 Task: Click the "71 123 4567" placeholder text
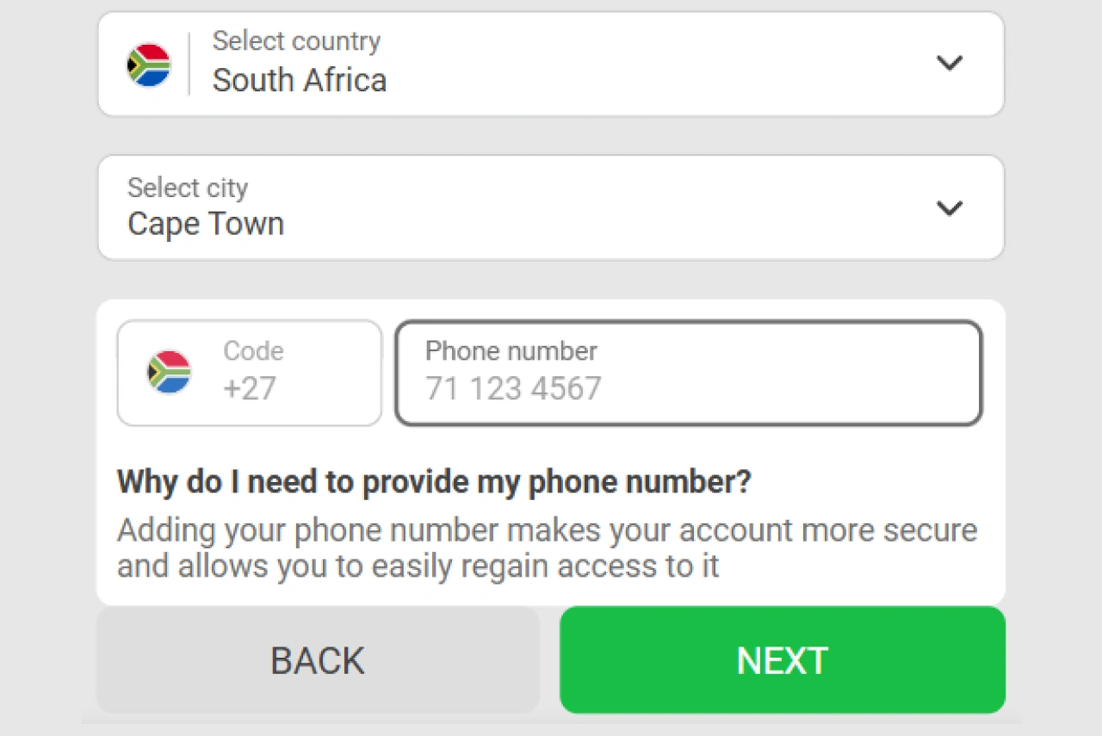tap(513, 389)
